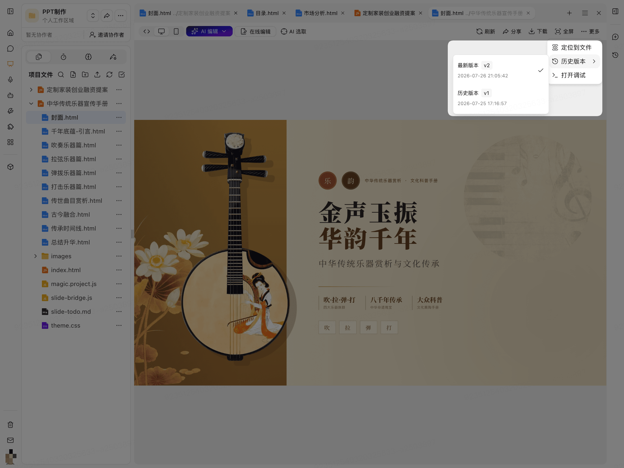624x468 pixels.
Task: Choose 定位到文件 menu entry
Action: (x=574, y=48)
